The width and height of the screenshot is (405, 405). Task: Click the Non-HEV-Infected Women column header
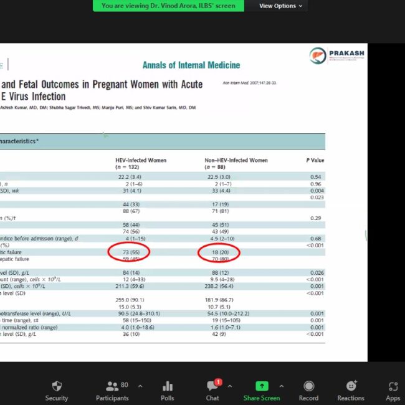pos(236,163)
